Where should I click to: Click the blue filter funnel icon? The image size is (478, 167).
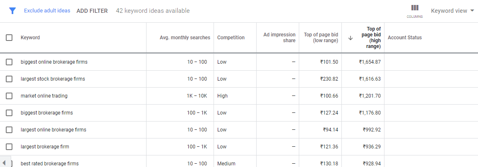point(12,11)
